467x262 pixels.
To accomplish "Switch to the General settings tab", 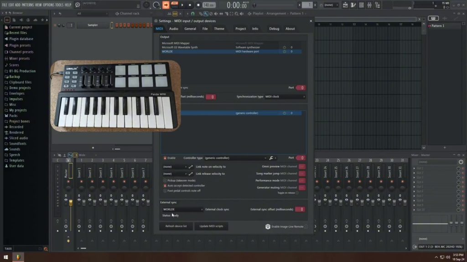I will coord(190,29).
